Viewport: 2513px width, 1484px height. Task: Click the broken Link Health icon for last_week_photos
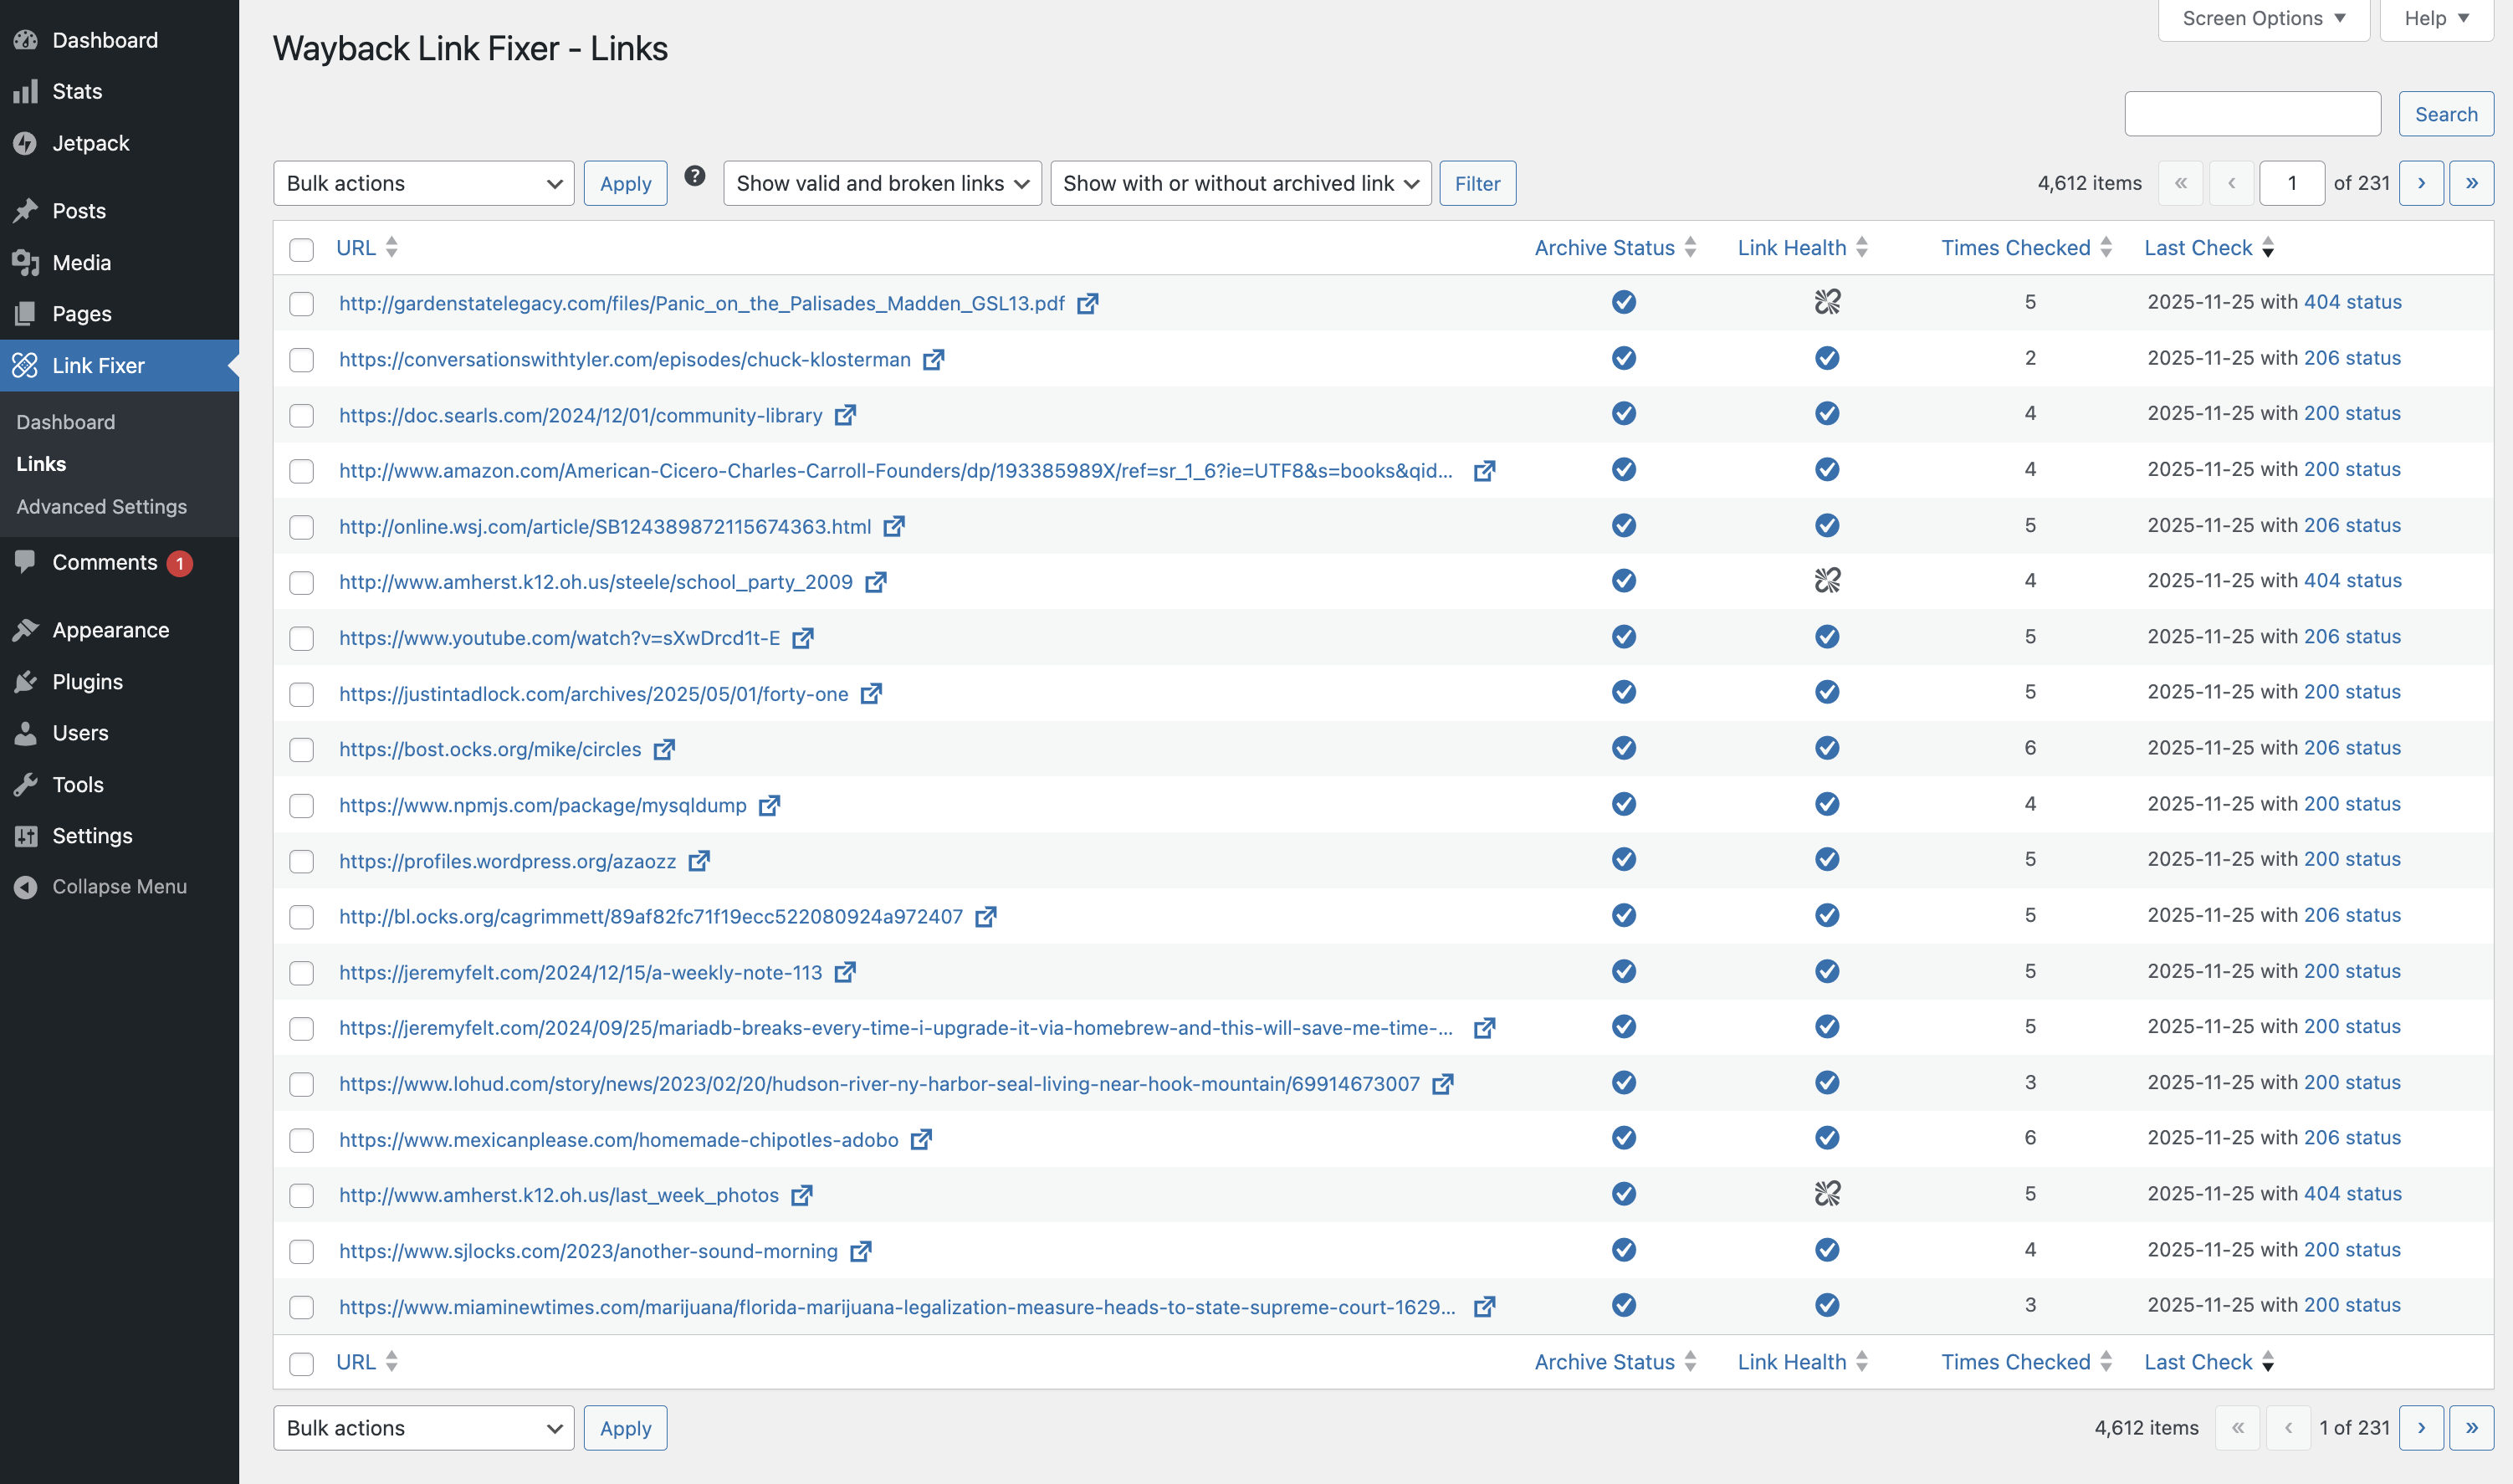[x=1827, y=1192]
